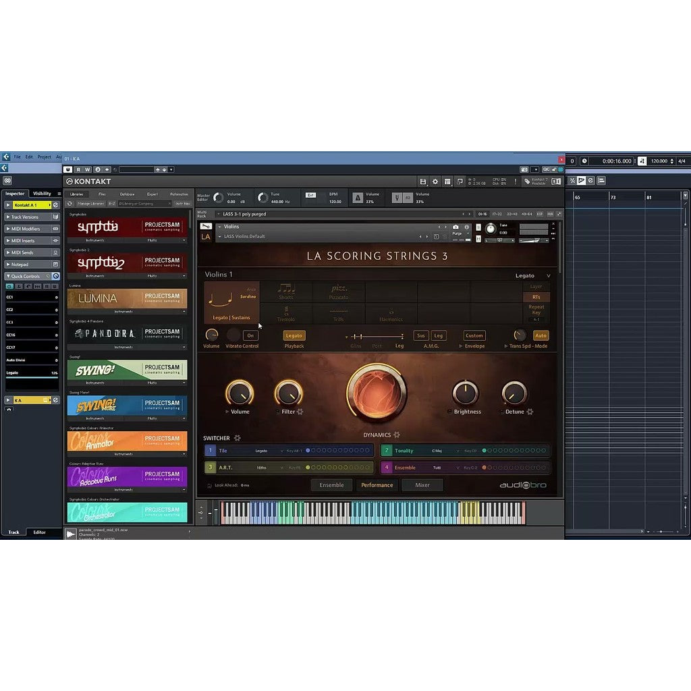The height and width of the screenshot is (691, 691).
Task: Toggle the RTs option
Action: pyautogui.click(x=536, y=297)
